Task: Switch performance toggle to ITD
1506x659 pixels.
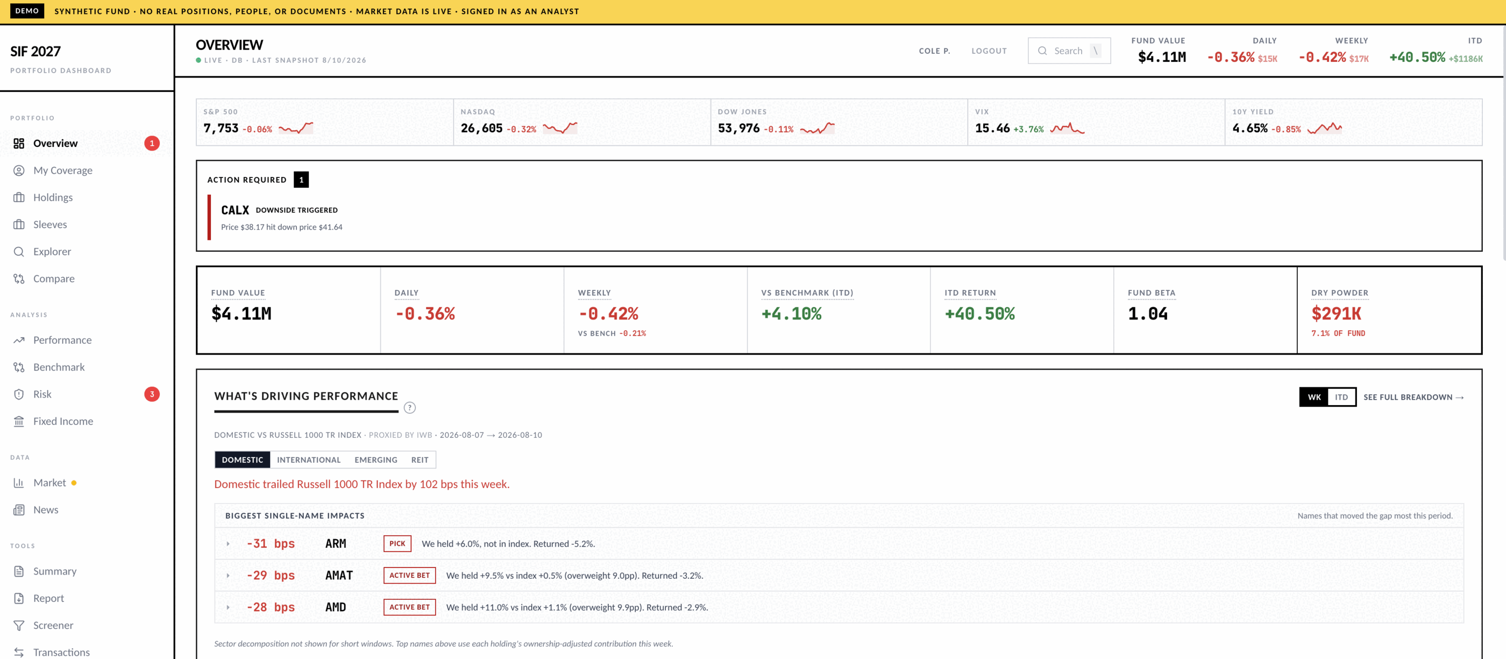Action: coord(1341,397)
